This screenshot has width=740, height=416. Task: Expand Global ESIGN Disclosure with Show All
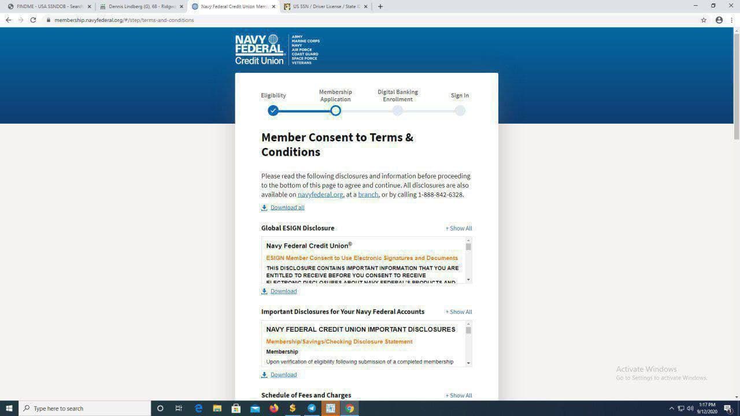(458, 228)
